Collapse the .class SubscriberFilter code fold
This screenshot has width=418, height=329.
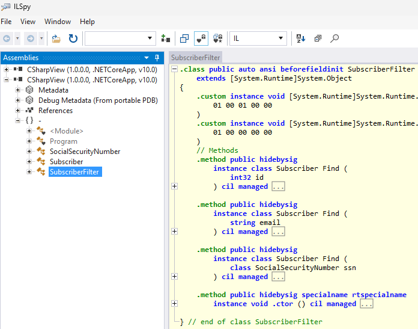(x=174, y=69)
